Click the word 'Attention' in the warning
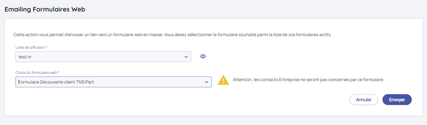Viewport: 427px width, 125px height. tap(242, 80)
